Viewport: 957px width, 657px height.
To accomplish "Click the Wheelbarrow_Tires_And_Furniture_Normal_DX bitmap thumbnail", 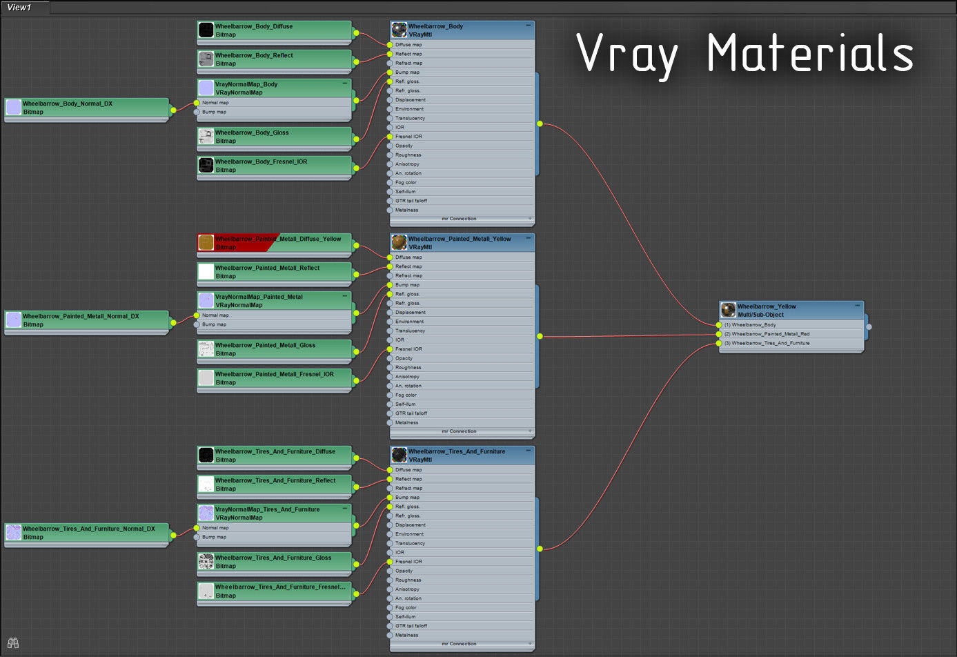I will [14, 533].
